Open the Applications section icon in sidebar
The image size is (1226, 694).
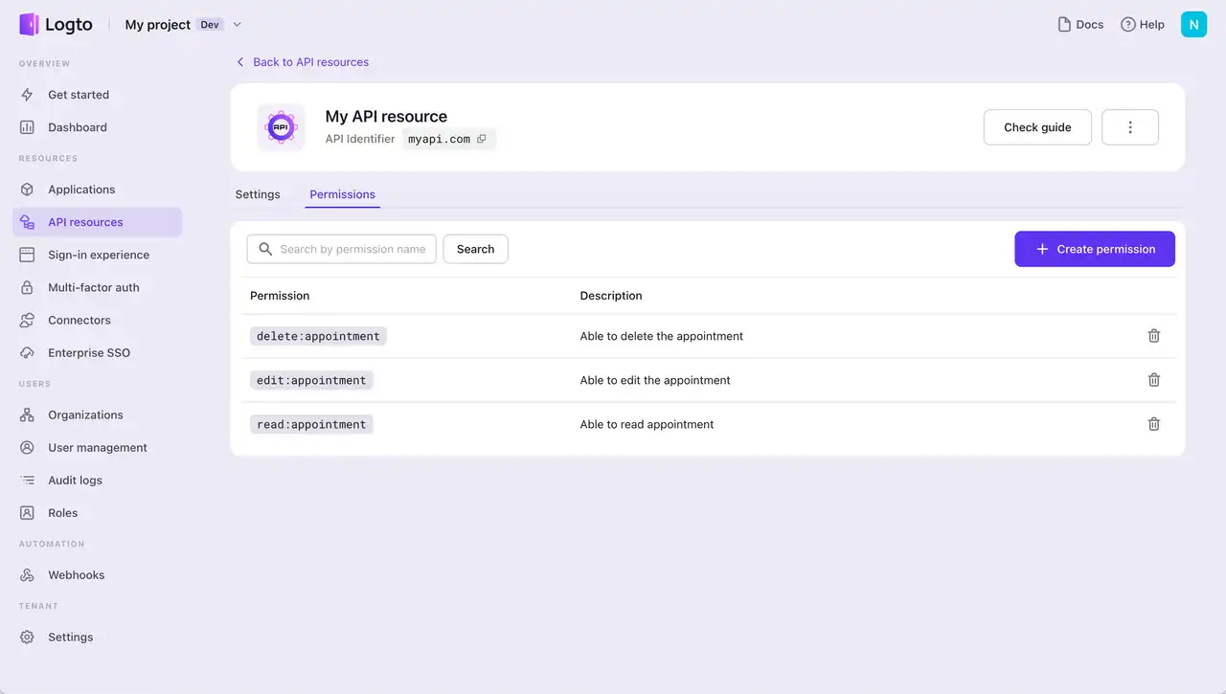28,189
